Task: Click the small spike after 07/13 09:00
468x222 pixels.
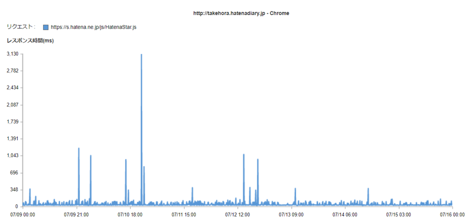Action: (x=295, y=197)
